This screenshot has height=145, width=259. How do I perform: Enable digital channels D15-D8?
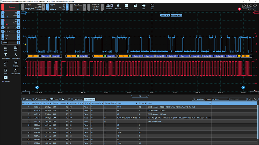coord(11,31)
